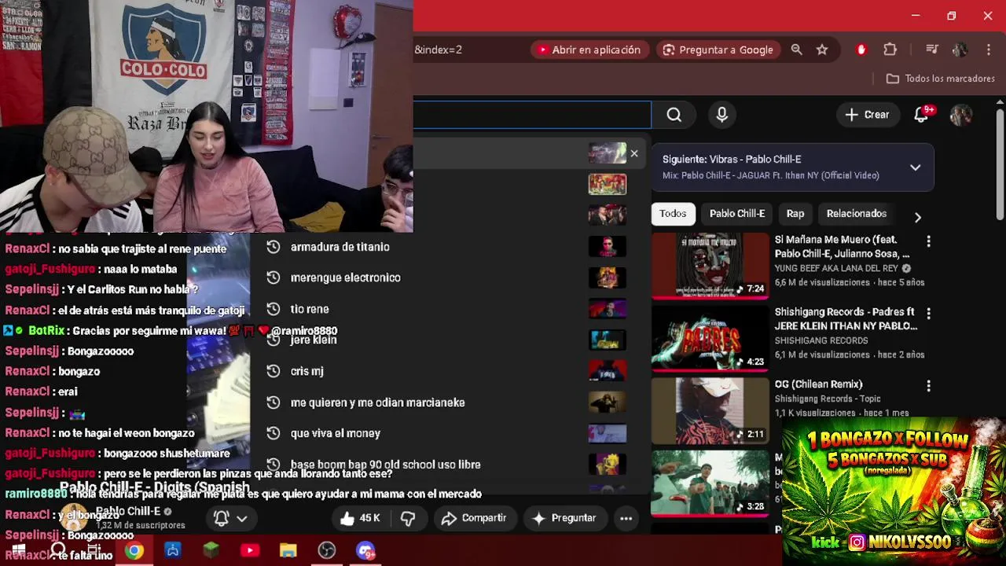Select the Rap filter chip
The width and height of the screenshot is (1006, 566).
(795, 214)
